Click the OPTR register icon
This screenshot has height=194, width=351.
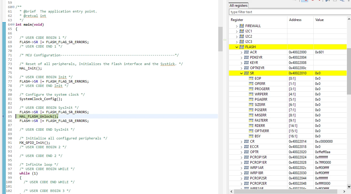[x=246, y=152]
